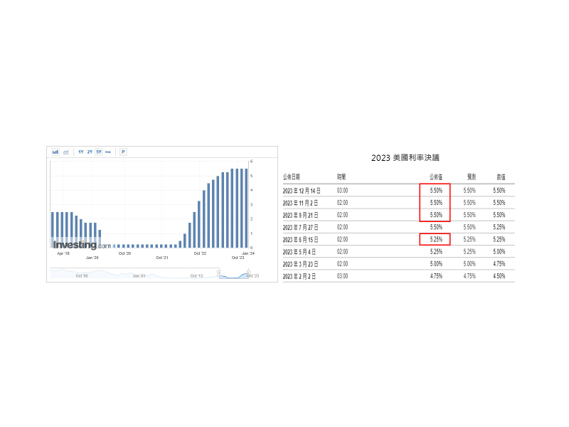The width and height of the screenshot is (569, 427).
Task: Switch chart to line chart view
Action: [66, 152]
